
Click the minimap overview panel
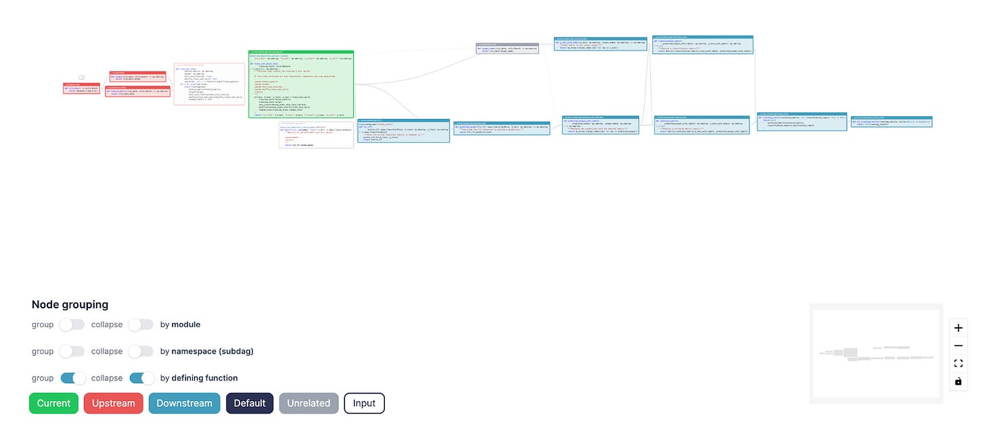(x=876, y=353)
